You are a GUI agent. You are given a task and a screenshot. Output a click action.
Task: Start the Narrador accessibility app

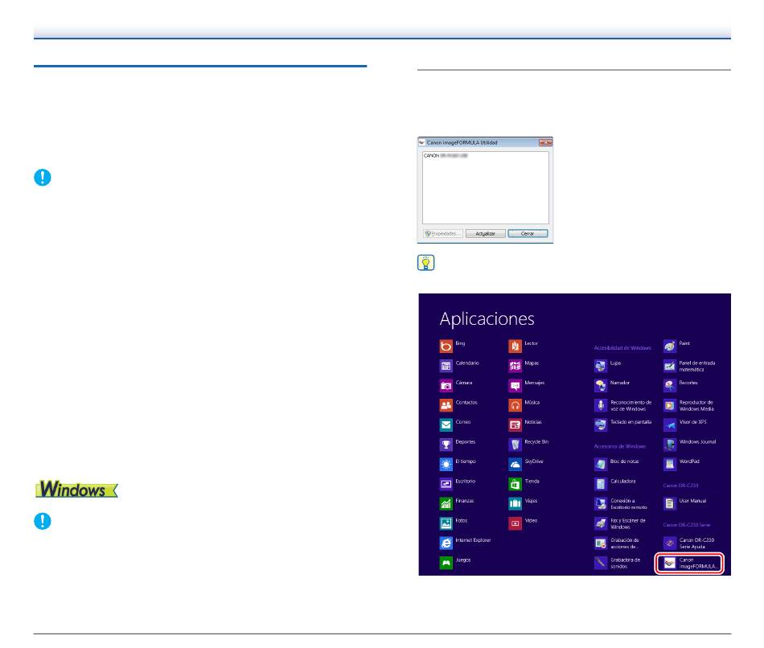[x=612, y=385]
